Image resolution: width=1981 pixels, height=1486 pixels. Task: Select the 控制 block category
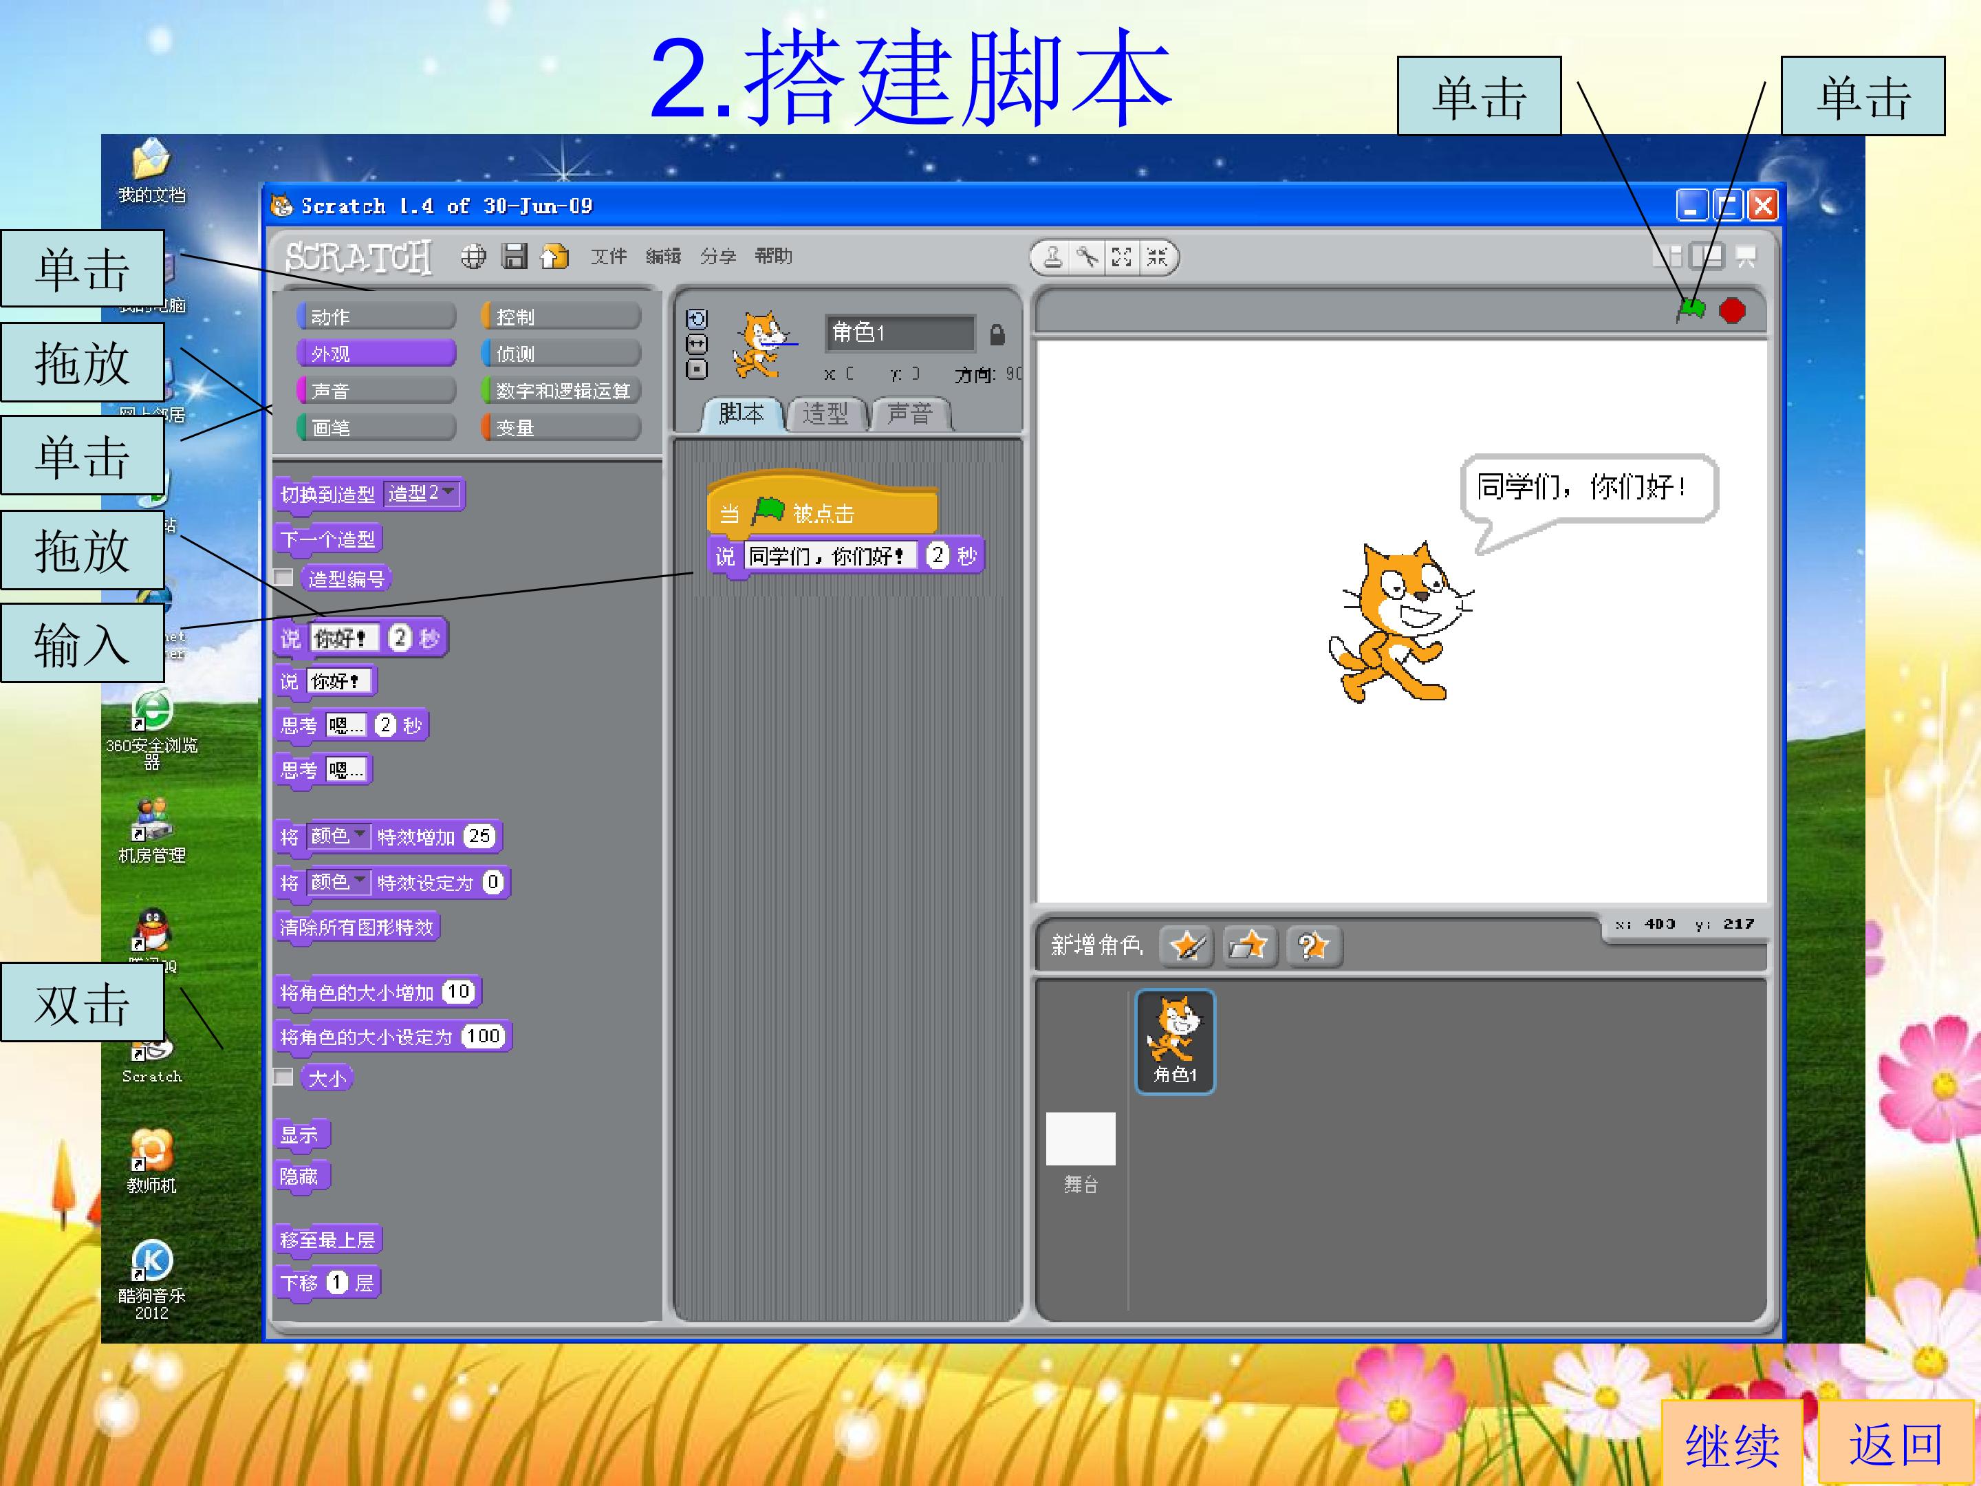[560, 316]
